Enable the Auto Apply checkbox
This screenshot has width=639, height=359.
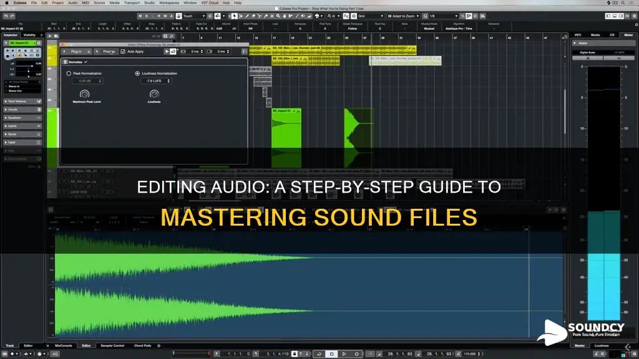coord(123,51)
